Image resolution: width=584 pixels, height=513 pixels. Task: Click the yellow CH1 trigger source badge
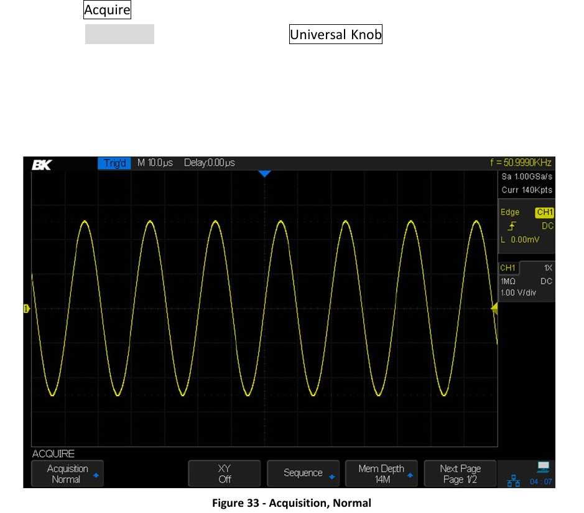tap(544, 212)
